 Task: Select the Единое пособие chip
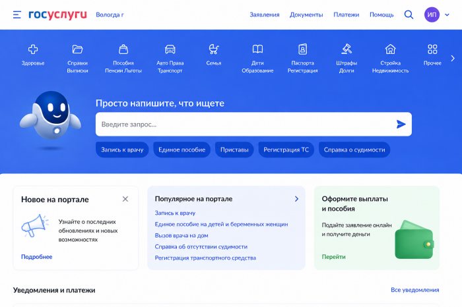click(x=181, y=150)
